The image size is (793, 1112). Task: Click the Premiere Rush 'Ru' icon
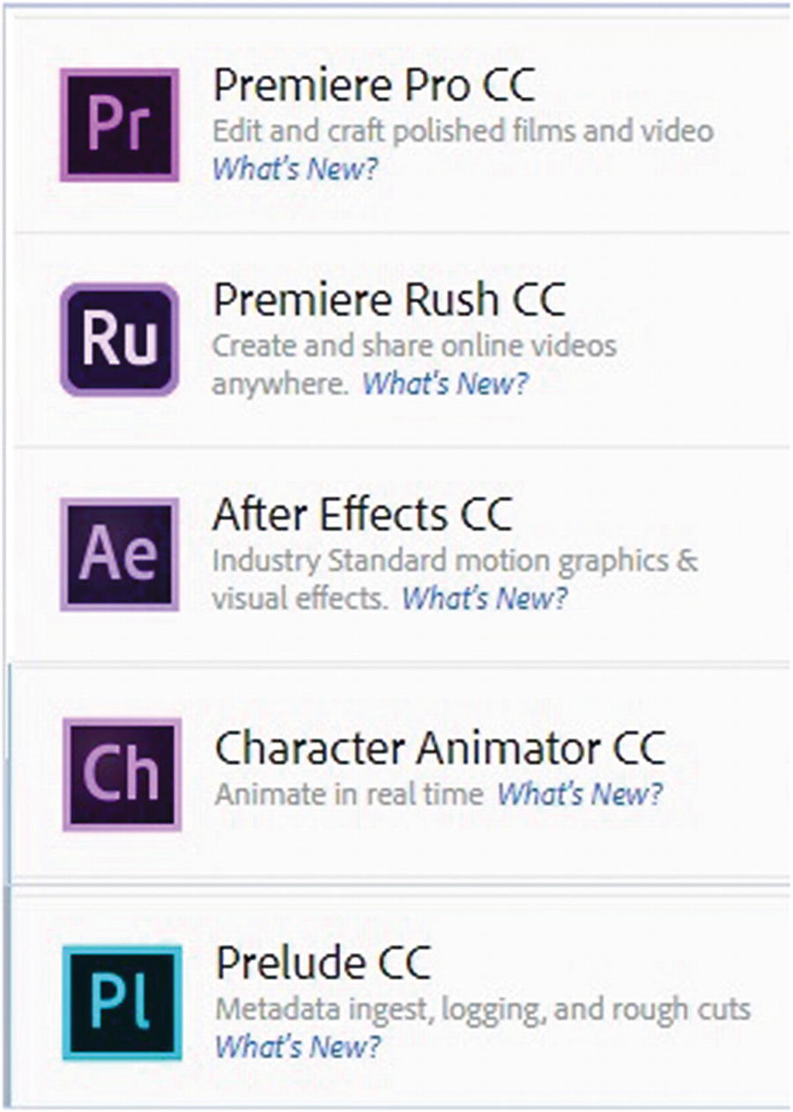pyautogui.click(x=120, y=340)
